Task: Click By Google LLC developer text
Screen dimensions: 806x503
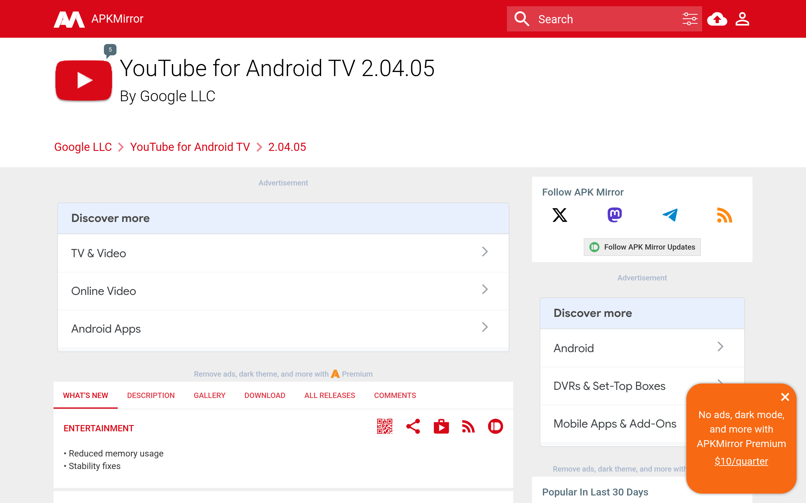Action: (x=167, y=96)
